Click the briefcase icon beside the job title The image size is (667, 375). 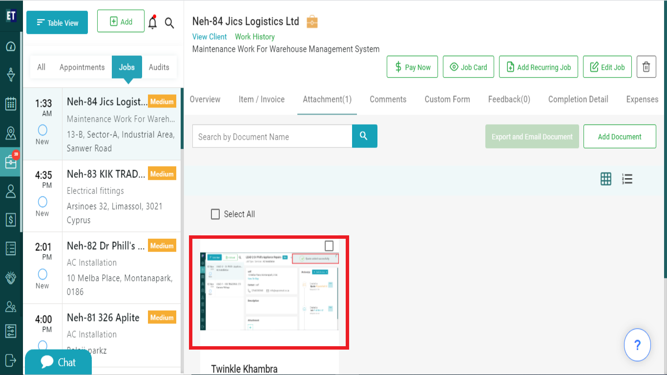click(x=312, y=22)
